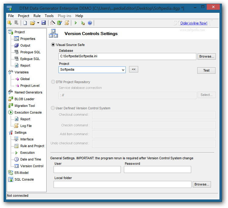The width and height of the screenshot is (228, 208).
Task: Save the project with the floppy disk icon
Action: (x=44, y=23)
